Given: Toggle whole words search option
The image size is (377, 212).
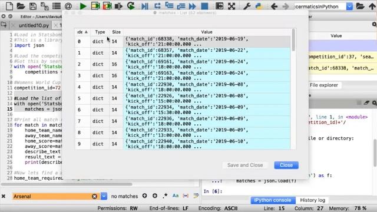Looking at the screenshot, I should coord(186,196).
